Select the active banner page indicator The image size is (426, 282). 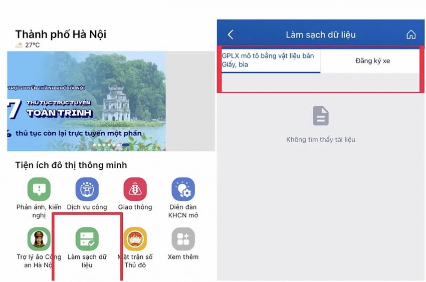coord(125,145)
